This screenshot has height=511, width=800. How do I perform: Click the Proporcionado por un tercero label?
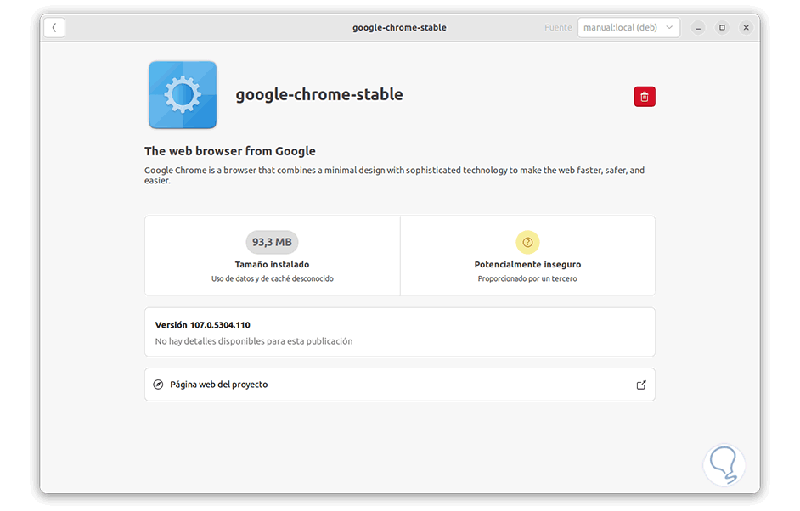[527, 278]
